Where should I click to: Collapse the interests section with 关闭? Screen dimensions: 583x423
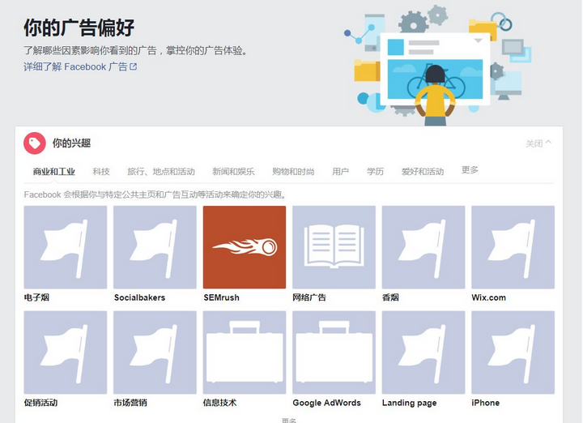538,143
